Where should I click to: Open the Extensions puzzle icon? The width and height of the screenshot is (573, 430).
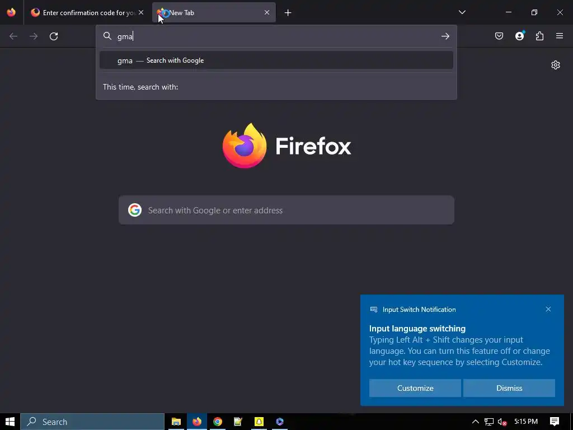[x=539, y=36]
